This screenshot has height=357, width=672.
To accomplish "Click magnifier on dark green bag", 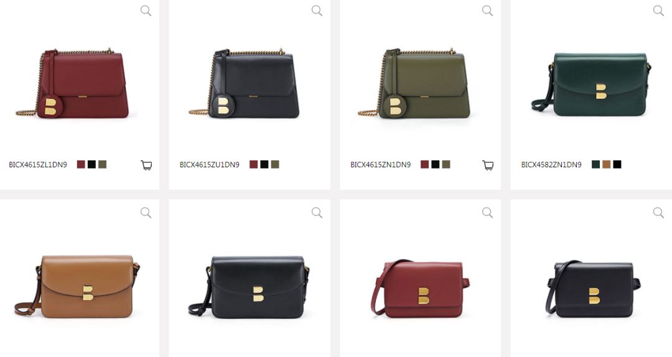I will tap(658, 11).
